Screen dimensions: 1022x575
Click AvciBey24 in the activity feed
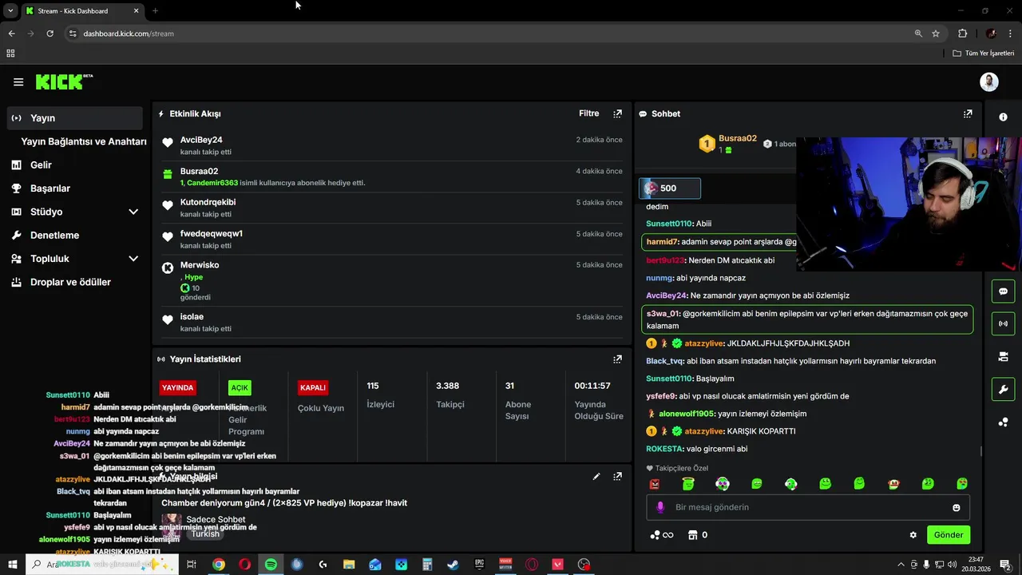click(x=201, y=140)
